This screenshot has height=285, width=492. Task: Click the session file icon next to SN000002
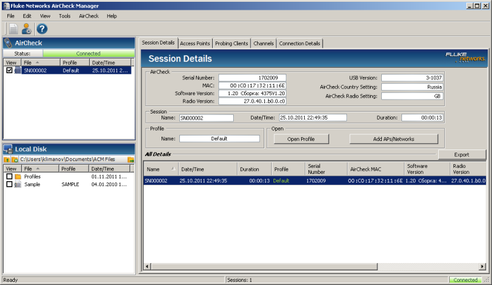point(18,70)
